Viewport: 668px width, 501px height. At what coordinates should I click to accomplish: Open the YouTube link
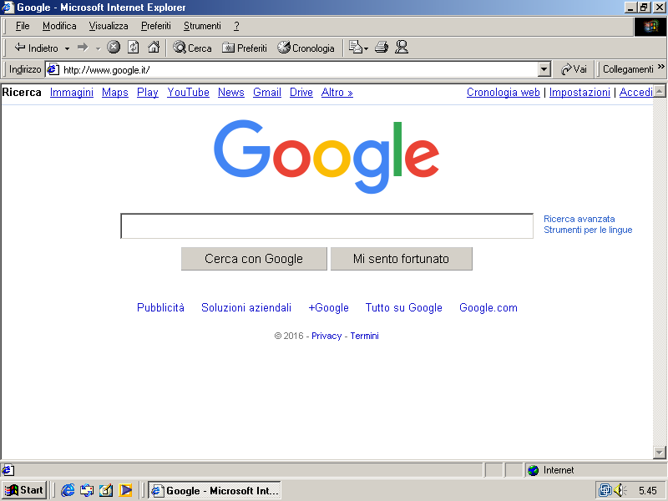point(189,93)
